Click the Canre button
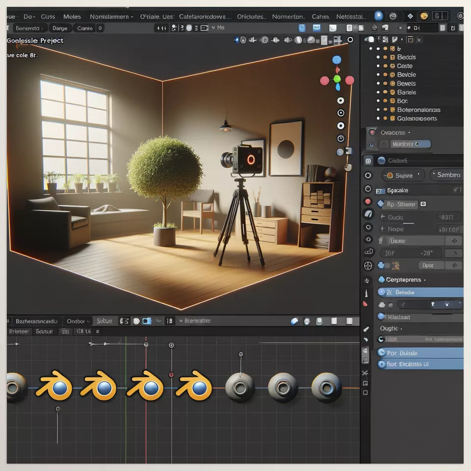Viewport: 471px width, 471px height. pos(85,28)
